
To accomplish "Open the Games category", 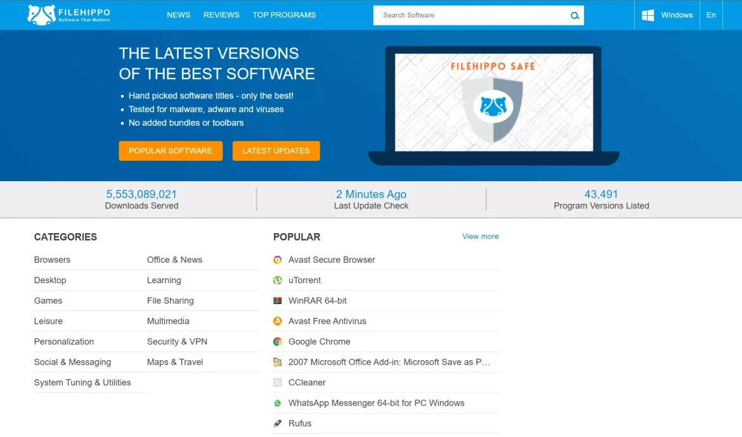I will point(48,300).
